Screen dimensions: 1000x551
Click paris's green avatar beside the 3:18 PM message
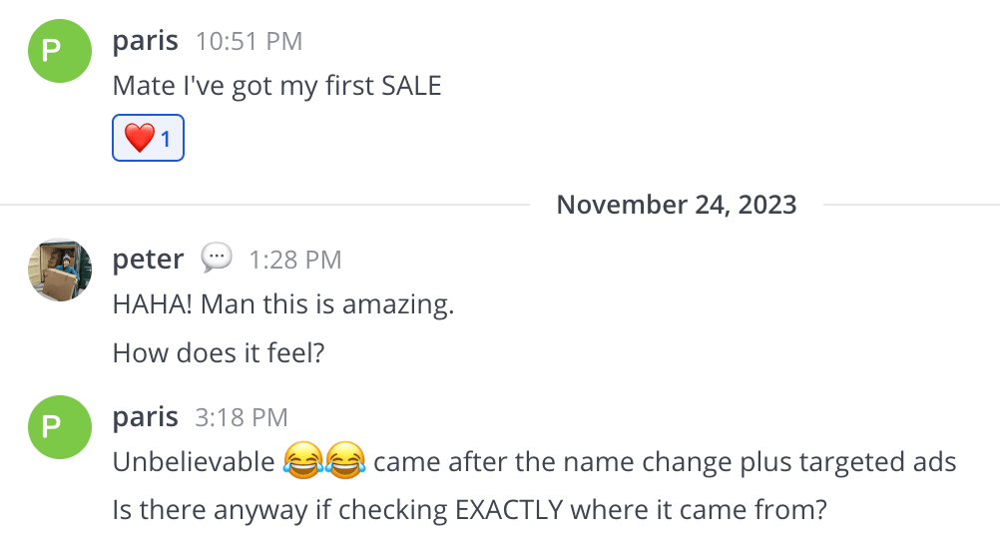tap(60, 426)
